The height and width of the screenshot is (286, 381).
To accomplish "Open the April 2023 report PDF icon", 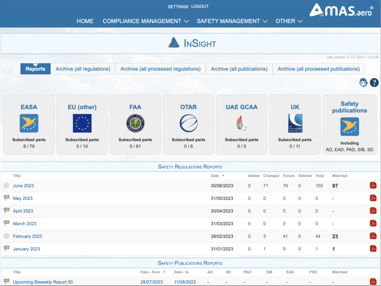I will point(373,211).
